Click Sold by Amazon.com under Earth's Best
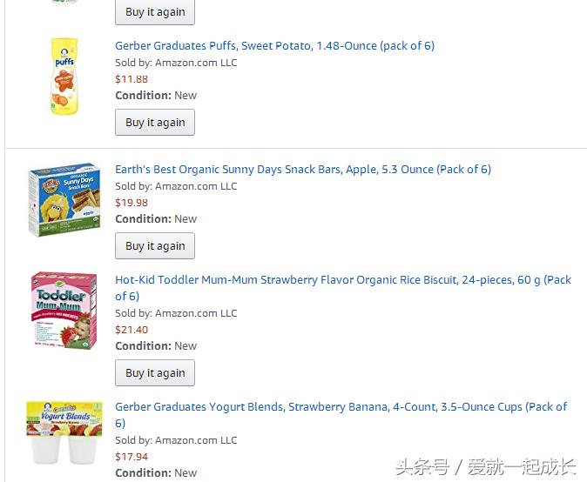Image resolution: width=587 pixels, height=482 pixels. click(176, 186)
